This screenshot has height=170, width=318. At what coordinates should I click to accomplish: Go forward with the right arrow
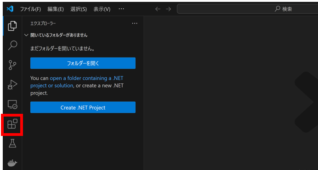click(168, 9)
